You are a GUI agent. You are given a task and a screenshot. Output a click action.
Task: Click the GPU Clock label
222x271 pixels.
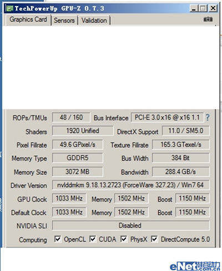32,200
